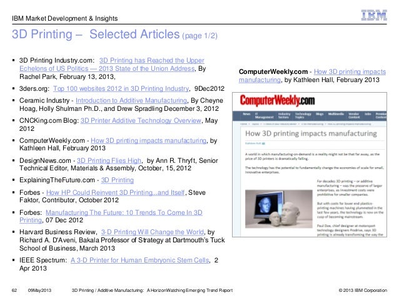The image size is (399, 300).
Task: Open A 3-D Printer for Human Embryonic Stem Cells link
Action: coord(140,261)
